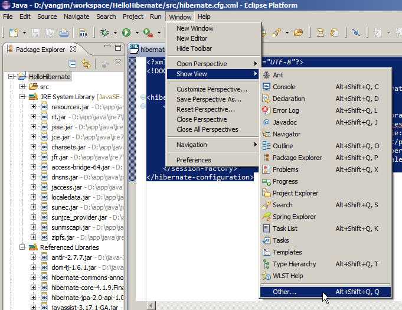Select New Window from Window menu
402x310 pixels.
[213, 28]
